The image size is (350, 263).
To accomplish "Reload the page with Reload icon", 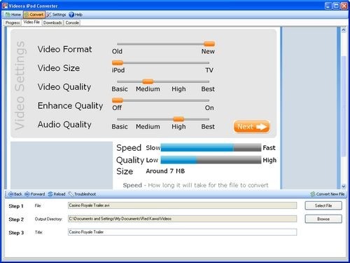I will click(57, 194).
